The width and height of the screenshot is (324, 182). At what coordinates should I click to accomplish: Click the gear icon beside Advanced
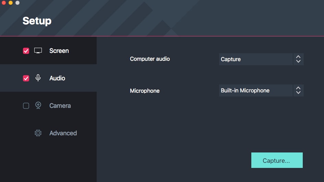(38, 133)
